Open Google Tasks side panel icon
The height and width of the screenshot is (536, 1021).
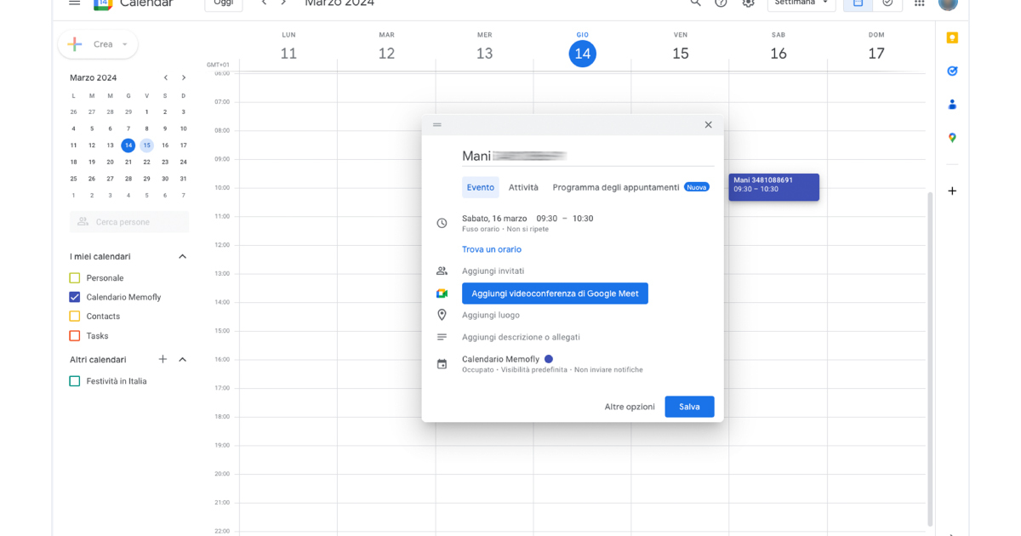(952, 71)
